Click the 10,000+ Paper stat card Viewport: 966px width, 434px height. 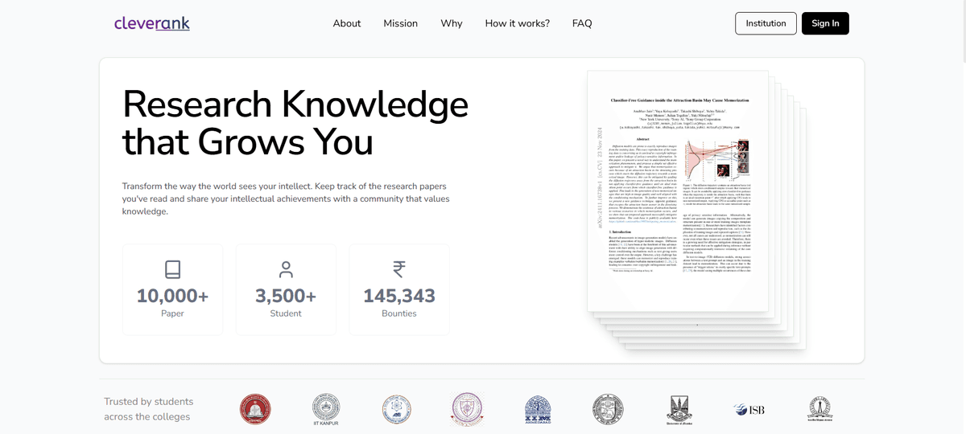click(x=172, y=289)
